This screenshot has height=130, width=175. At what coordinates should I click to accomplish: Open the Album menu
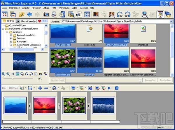pyautogui.click(x=46, y=8)
